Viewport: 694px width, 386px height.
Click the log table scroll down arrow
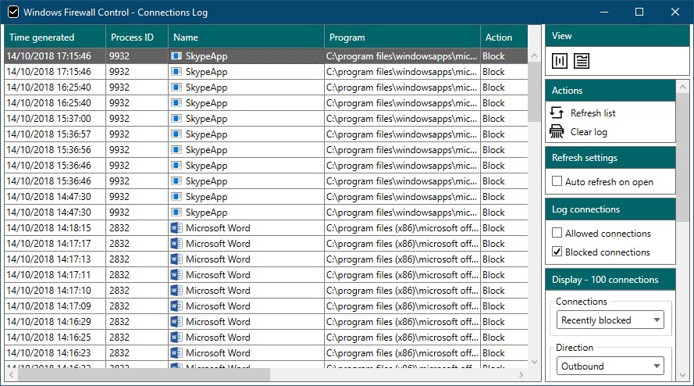(534, 362)
